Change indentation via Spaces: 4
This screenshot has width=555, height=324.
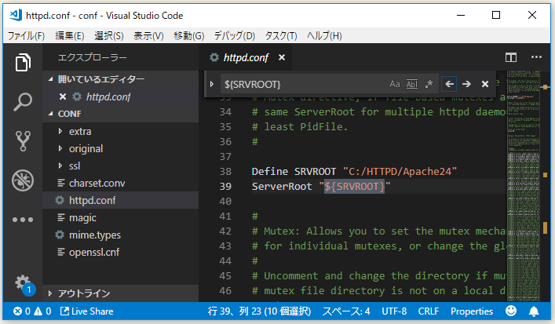[346, 311]
